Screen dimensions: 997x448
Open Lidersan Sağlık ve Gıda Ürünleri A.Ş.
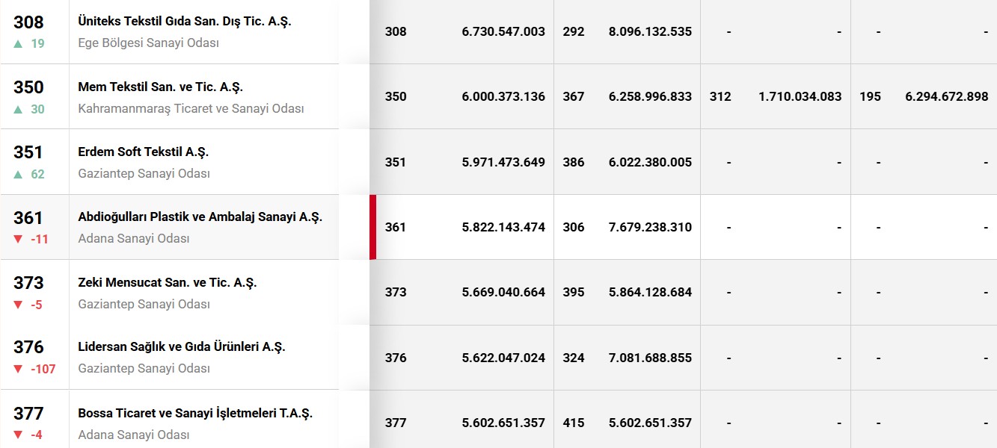(x=182, y=347)
